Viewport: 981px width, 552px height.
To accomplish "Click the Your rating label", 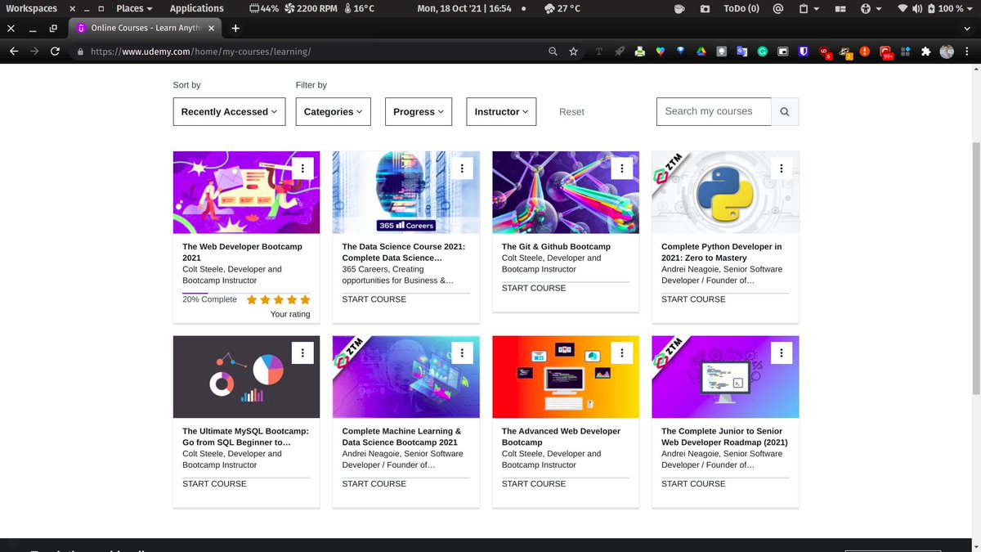I will 290,314.
